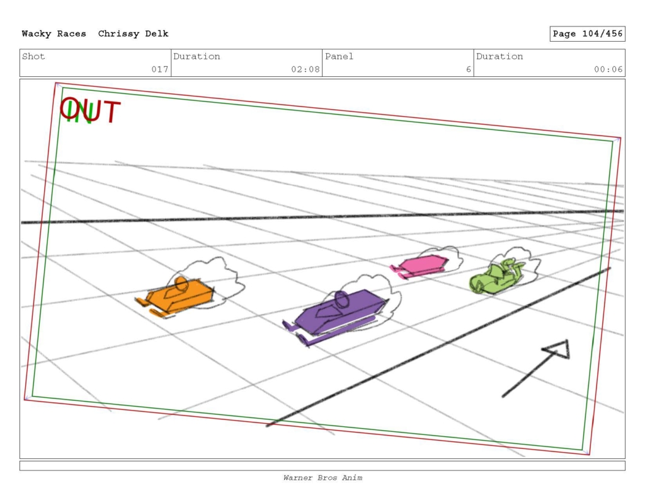Select the "Shot" header label
This screenshot has width=645, height=500.
coord(33,56)
